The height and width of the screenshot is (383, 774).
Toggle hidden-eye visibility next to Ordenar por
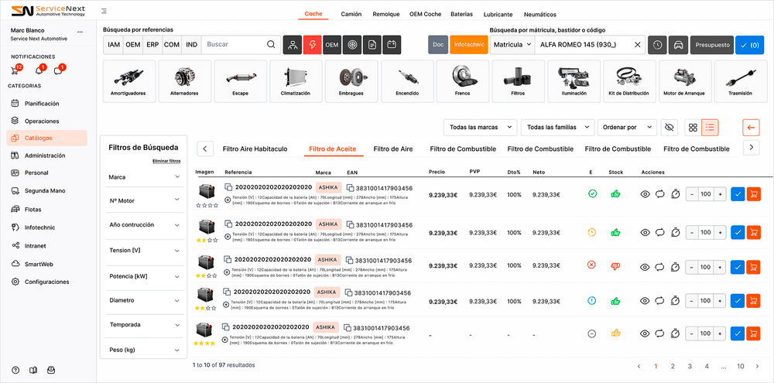[x=670, y=127]
